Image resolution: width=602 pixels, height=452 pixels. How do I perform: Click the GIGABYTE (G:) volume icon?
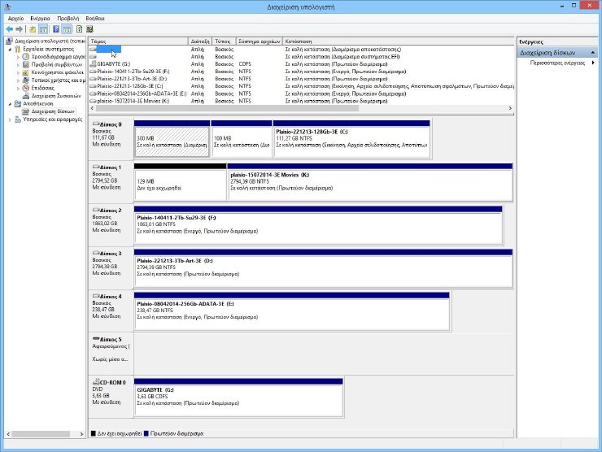point(93,64)
